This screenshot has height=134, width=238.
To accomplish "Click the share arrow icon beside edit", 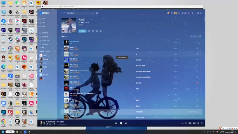I will [101, 31].
